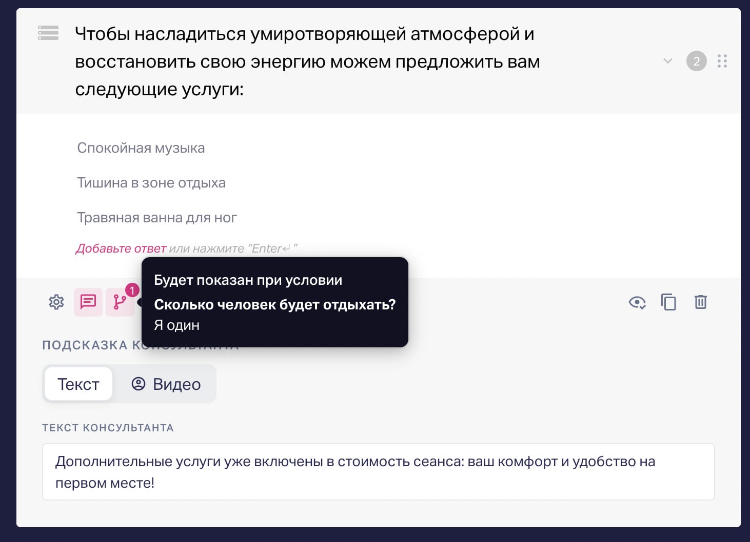The image size is (750, 542).
Task: Preview the question with the eye icon
Action: (637, 303)
